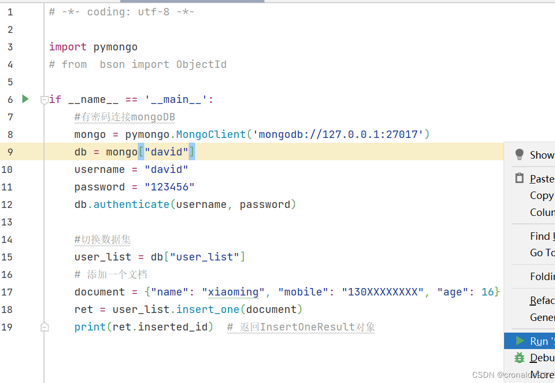Click the MongoClient call on line 8
Viewport: 555px width, 383px height.
pos(211,134)
